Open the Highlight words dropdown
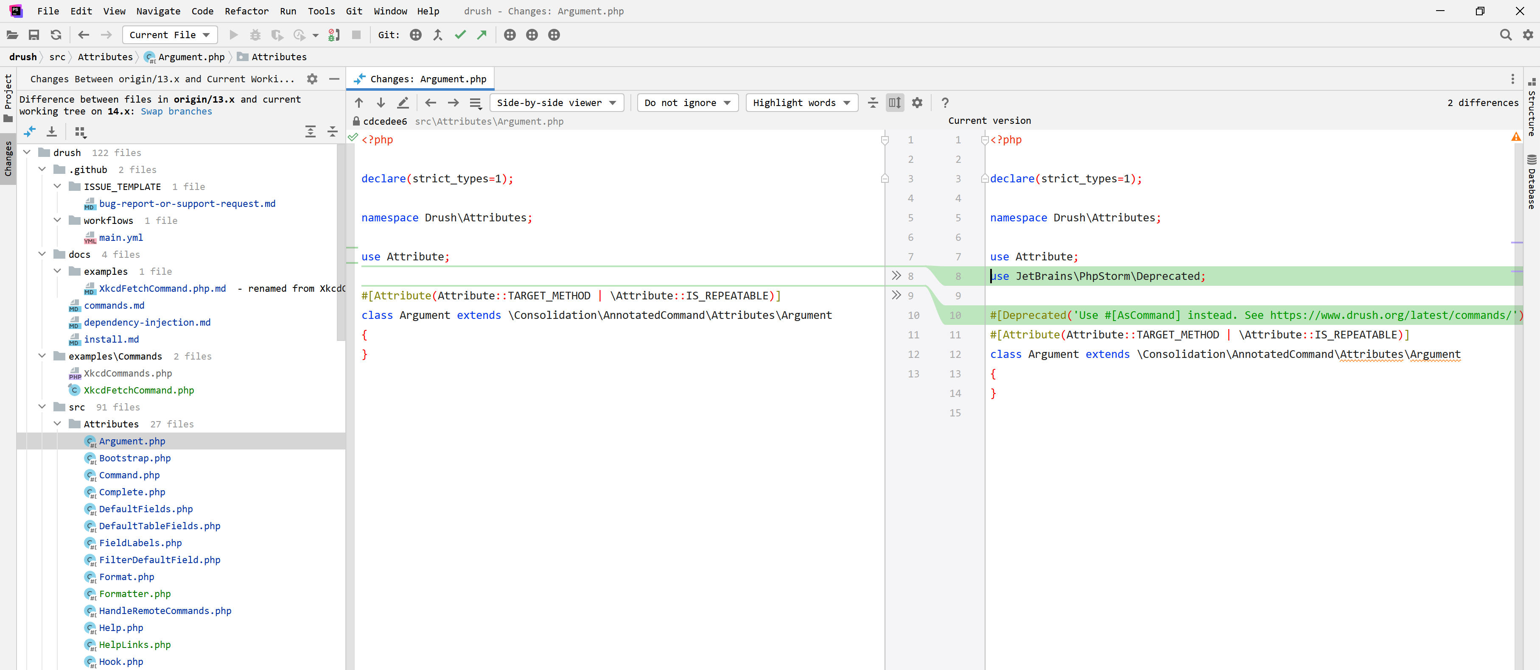Viewport: 1540px width, 670px height. coord(802,103)
